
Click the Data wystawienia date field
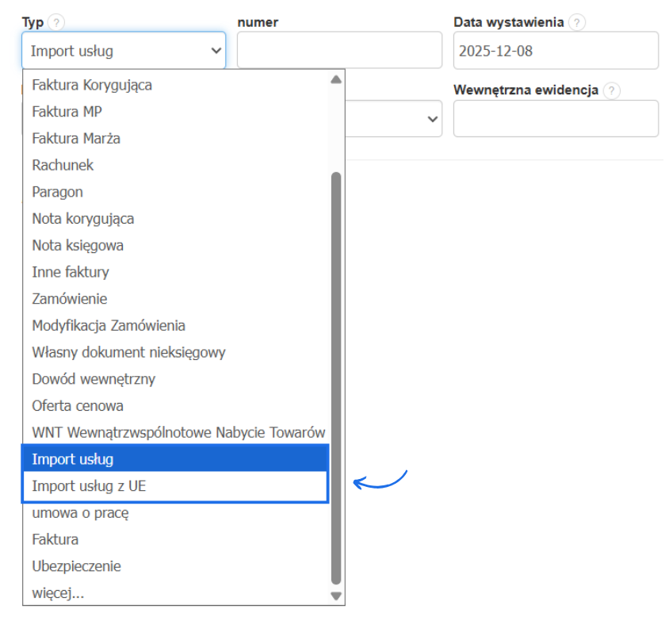click(x=556, y=51)
